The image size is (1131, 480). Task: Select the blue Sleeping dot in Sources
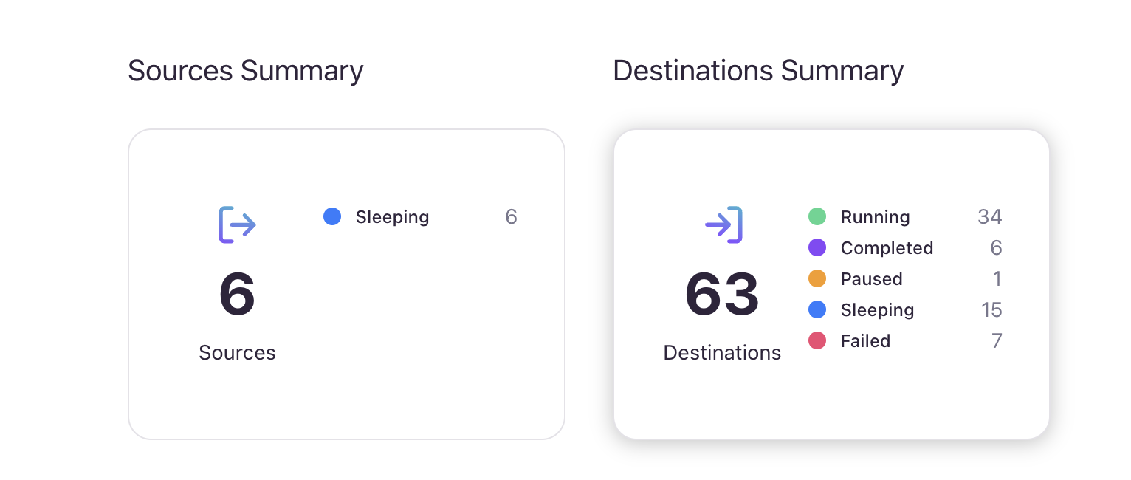point(332,216)
